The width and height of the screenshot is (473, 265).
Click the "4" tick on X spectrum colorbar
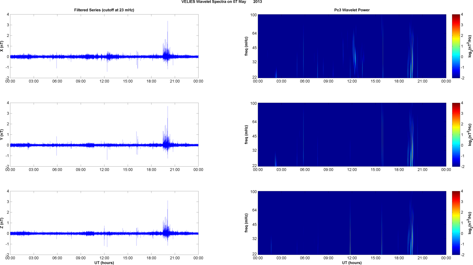coord(462,15)
